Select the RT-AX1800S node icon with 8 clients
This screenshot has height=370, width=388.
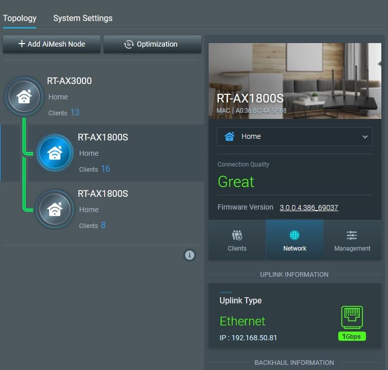[x=55, y=209]
